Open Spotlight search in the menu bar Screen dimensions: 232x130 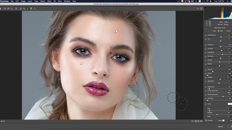click(228, 1)
